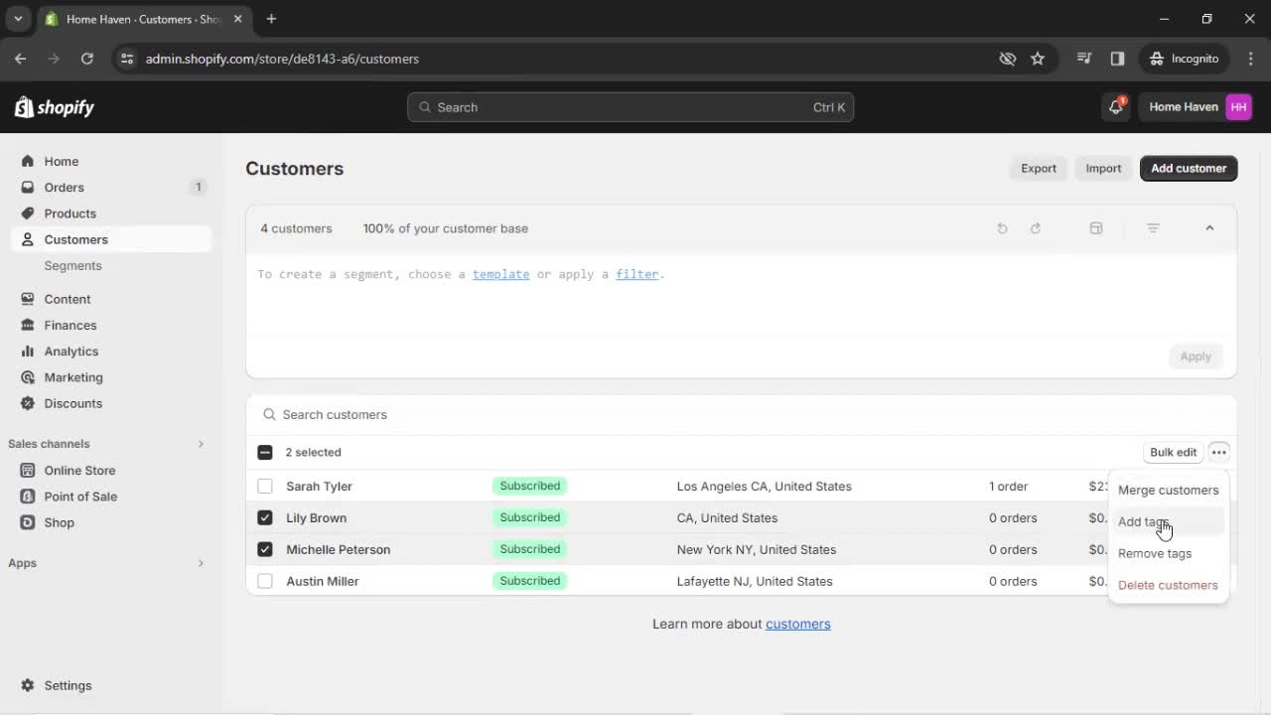Click the Shopify logo

55,107
